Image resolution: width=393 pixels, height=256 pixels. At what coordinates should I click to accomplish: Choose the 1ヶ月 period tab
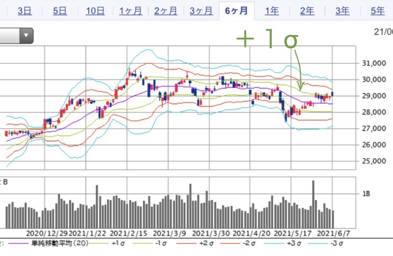click(x=130, y=11)
